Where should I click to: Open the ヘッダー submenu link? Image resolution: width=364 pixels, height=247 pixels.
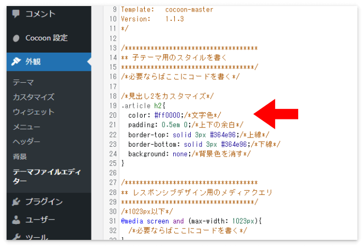(x=26, y=141)
